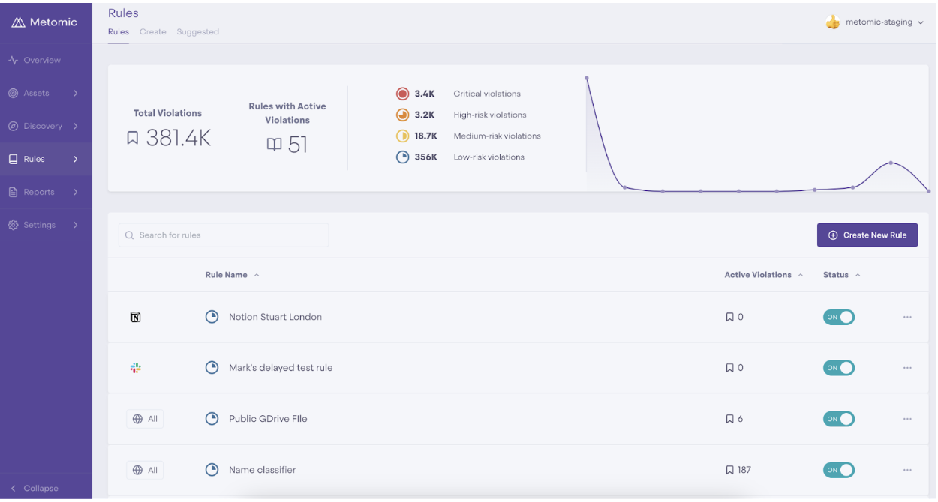The width and height of the screenshot is (938, 502).
Task: Switch off the Public GDrive File toggle
Action: [839, 419]
